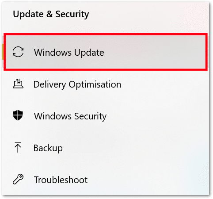Click the yellow selection bar beside Windows Update
The image size is (213, 199).
point(3,52)
